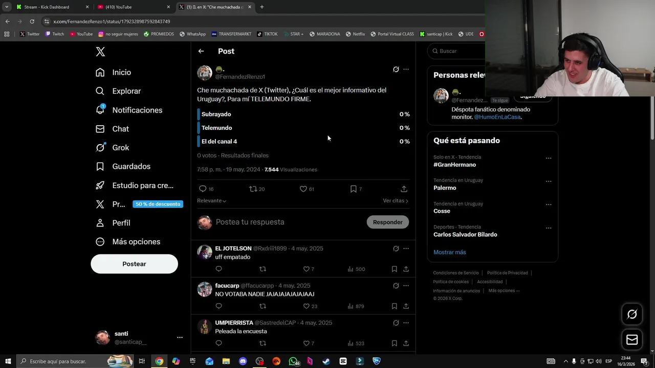Open Steam in Windows taskbar
This screenshot has height=368, width=655.
tap(326, 361)
